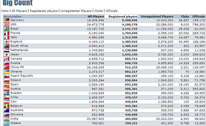Sort by the Officials column header
This screenshot has width=206, height=126.
pyautogui.click(x=198, y=16)
